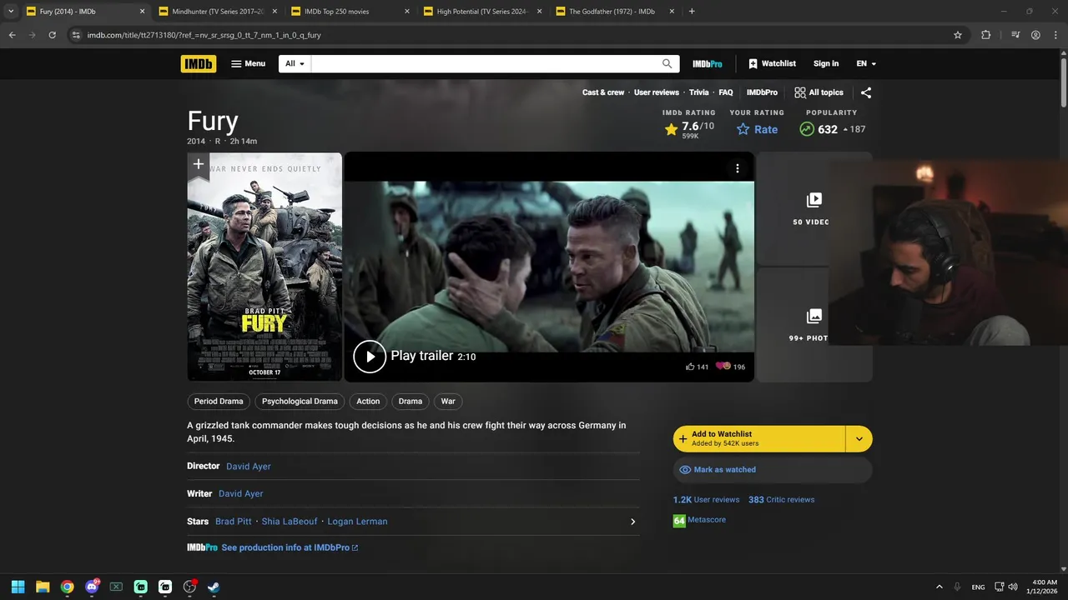Show hidden system tray icons
This screenshot has width=1068, height=600.
tap(940, 587)
